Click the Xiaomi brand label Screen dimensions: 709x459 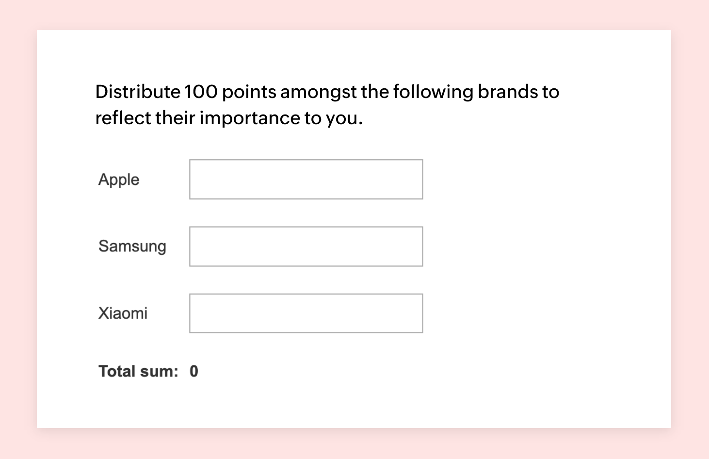coord(123,313)
